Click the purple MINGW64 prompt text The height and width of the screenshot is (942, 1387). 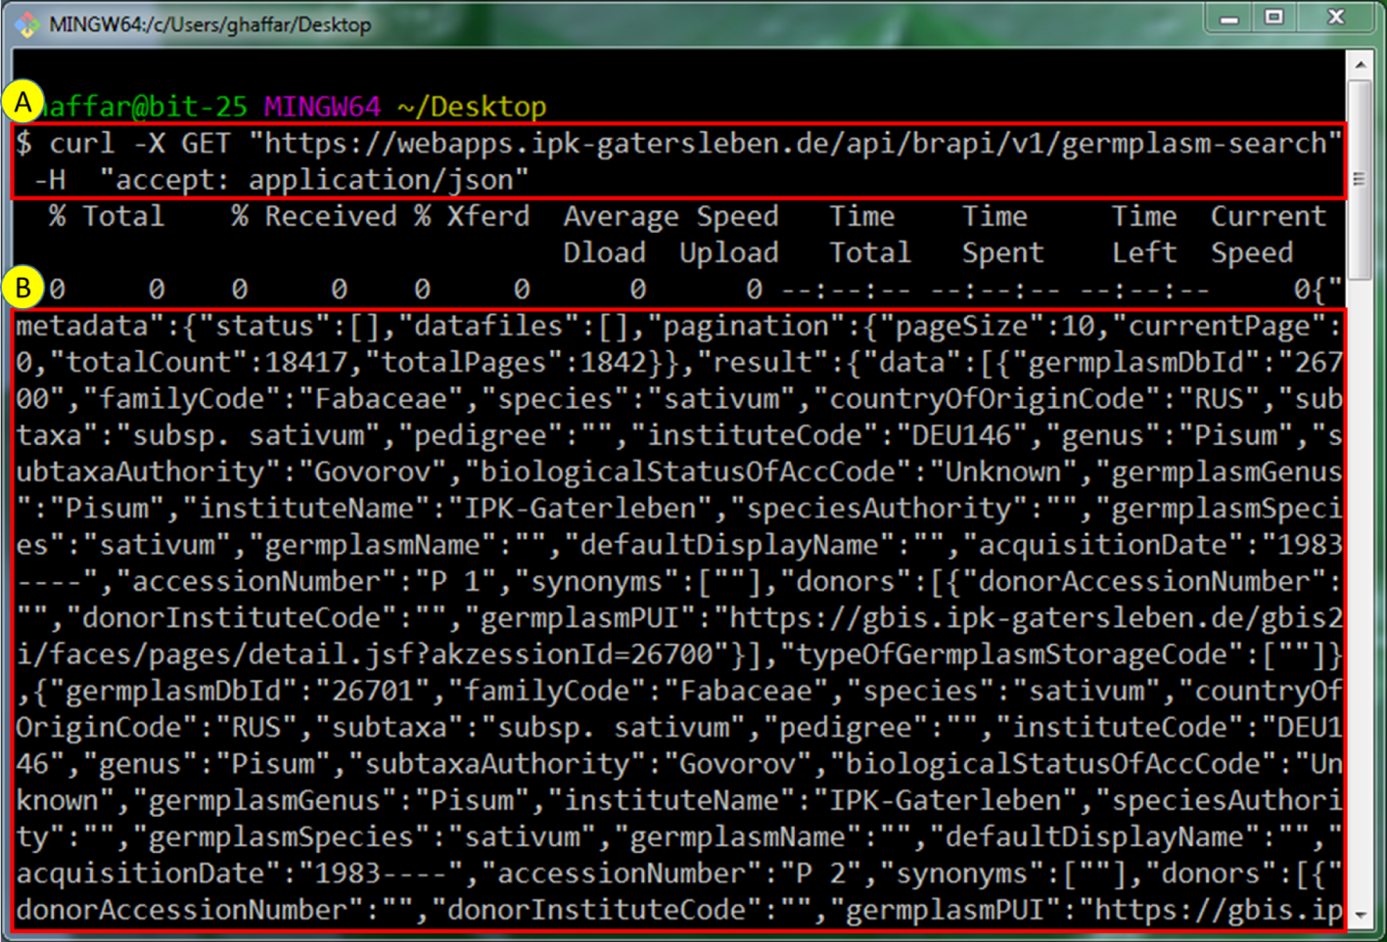321,107
